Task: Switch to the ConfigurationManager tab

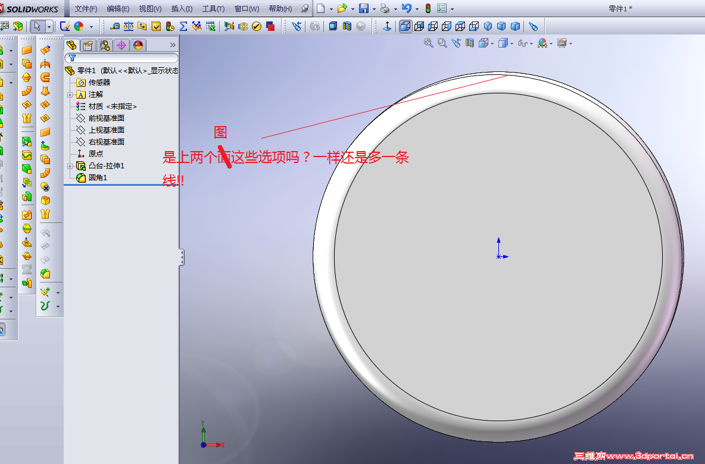Action: pyautogui.click(x=105, y=45)
